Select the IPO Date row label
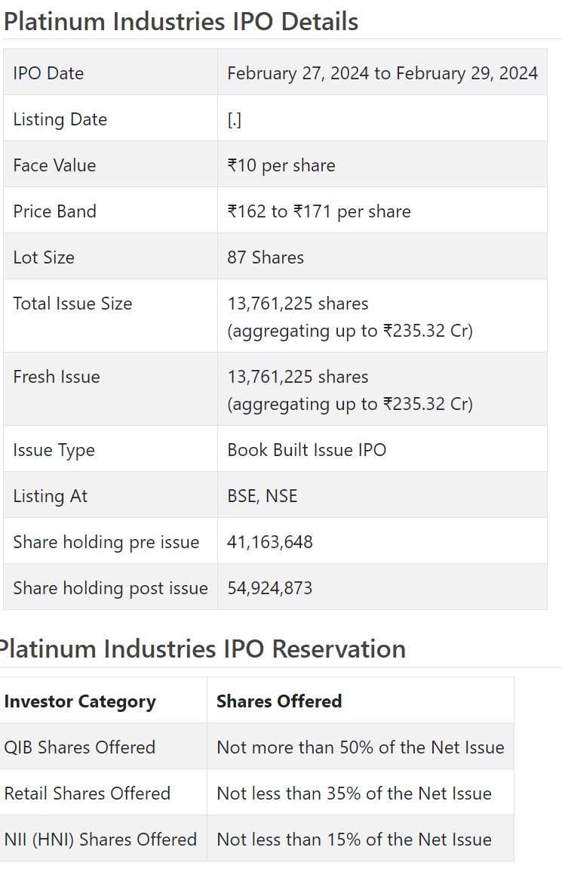The width and height of the screenshot is (562, 869). 48,73
